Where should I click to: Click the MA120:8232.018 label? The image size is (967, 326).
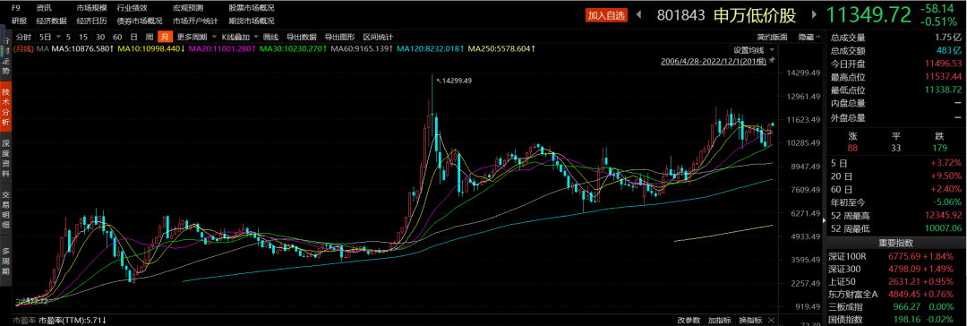(x=431, y=48)
